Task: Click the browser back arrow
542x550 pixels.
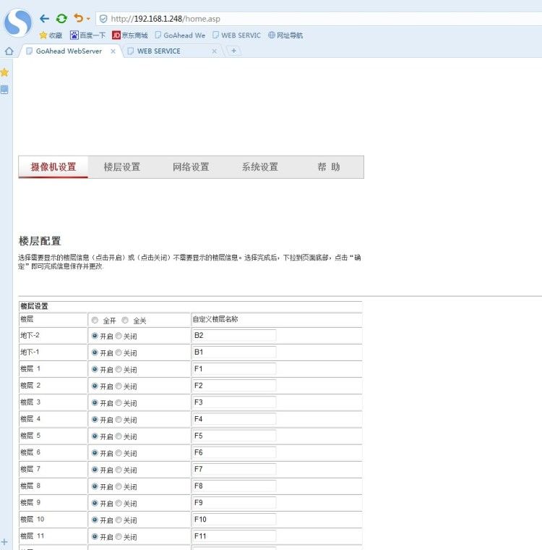Action: click(x=44, y=18)
